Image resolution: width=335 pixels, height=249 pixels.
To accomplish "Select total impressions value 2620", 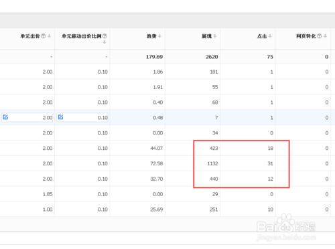I will [x=212, y=57].
